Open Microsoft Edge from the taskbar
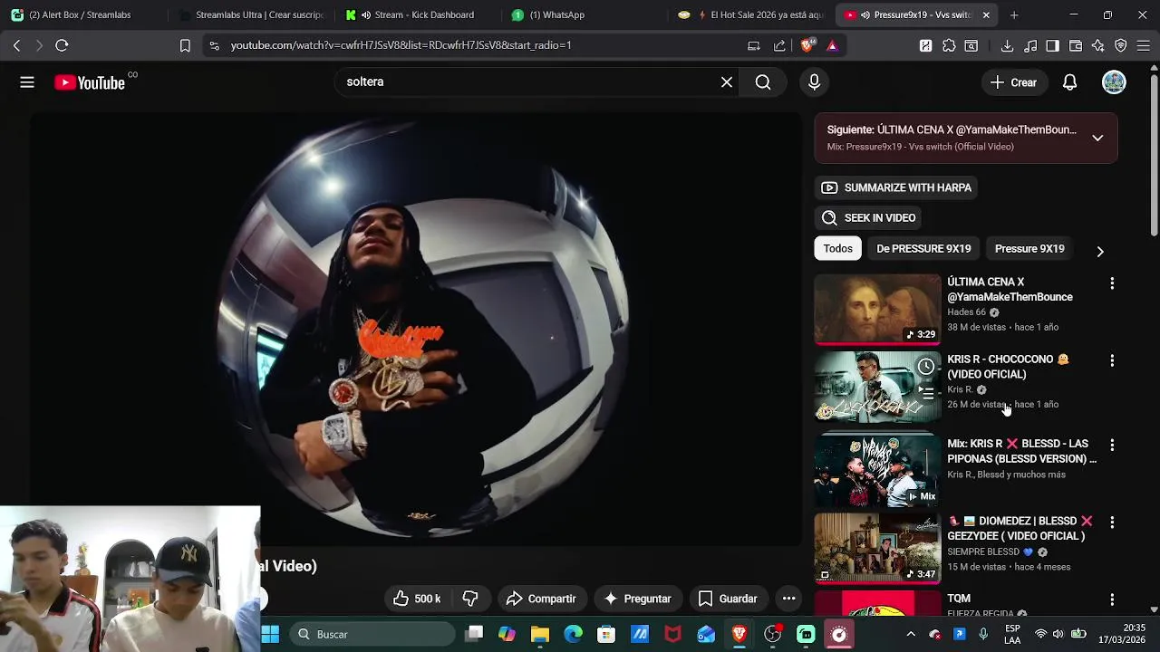The width and height of the screenshot is (1160, 652). point(573,634)
